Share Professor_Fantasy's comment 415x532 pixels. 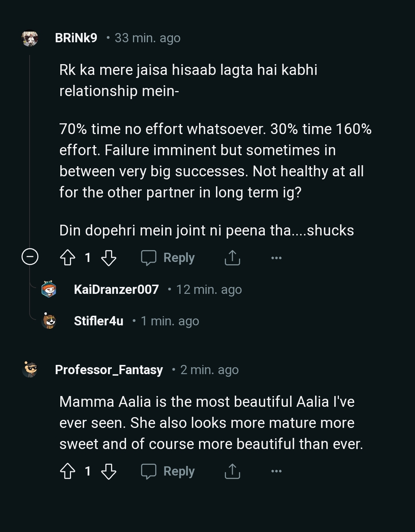(x=232, y=471)
